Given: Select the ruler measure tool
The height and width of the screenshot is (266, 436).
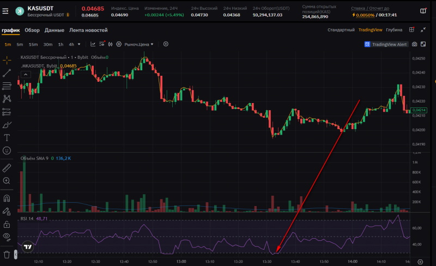Looking at the screenshot, I should 7,168.
